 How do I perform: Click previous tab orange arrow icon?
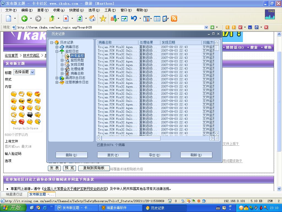227,27
